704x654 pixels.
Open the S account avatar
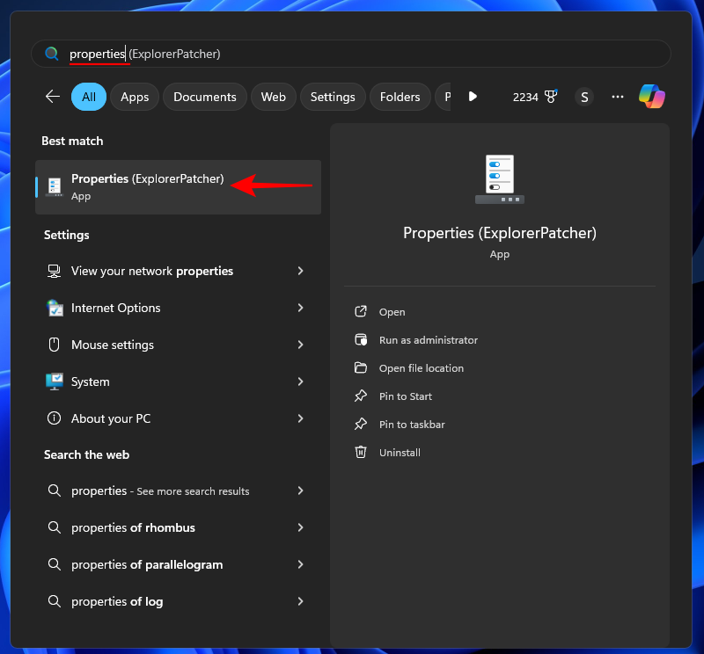click(584, 97)
